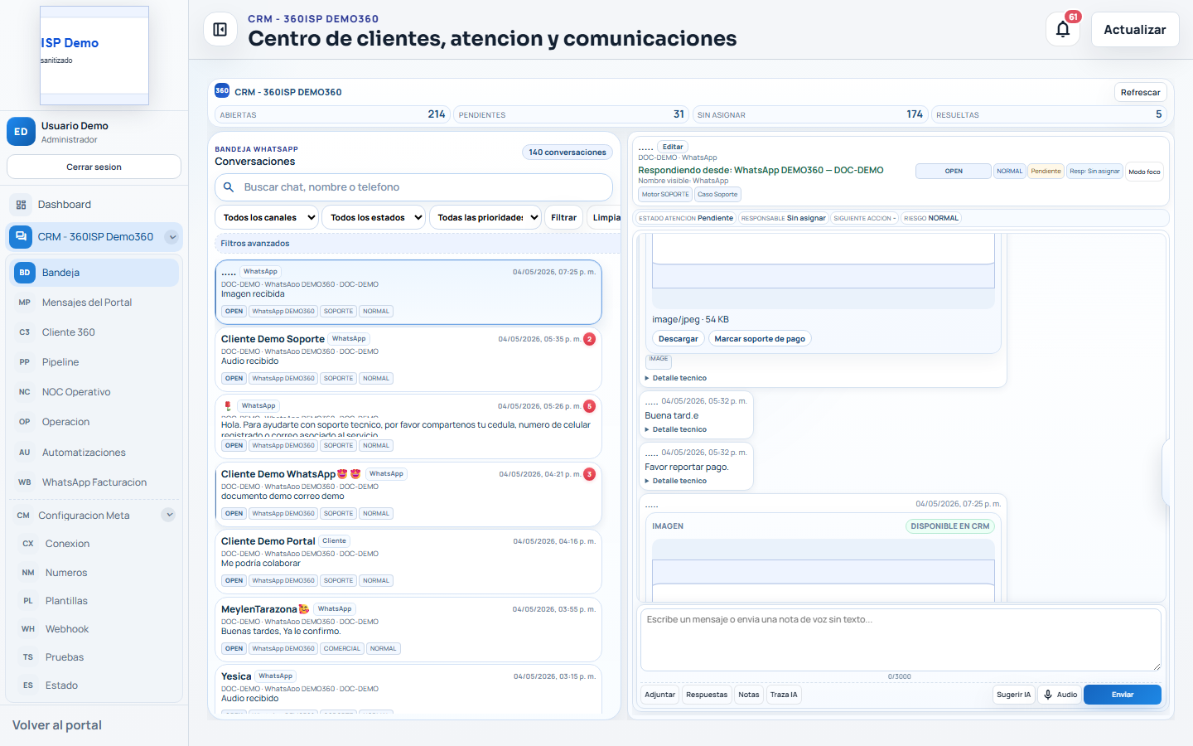Click the message text area

tap(901, 640)
